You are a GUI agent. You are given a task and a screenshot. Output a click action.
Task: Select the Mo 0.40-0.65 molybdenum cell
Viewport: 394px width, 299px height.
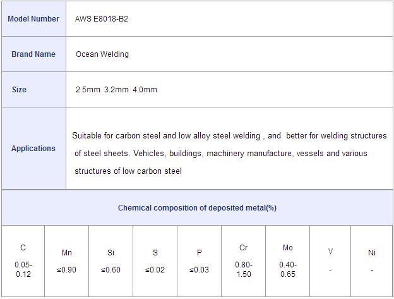pos(288,261)
